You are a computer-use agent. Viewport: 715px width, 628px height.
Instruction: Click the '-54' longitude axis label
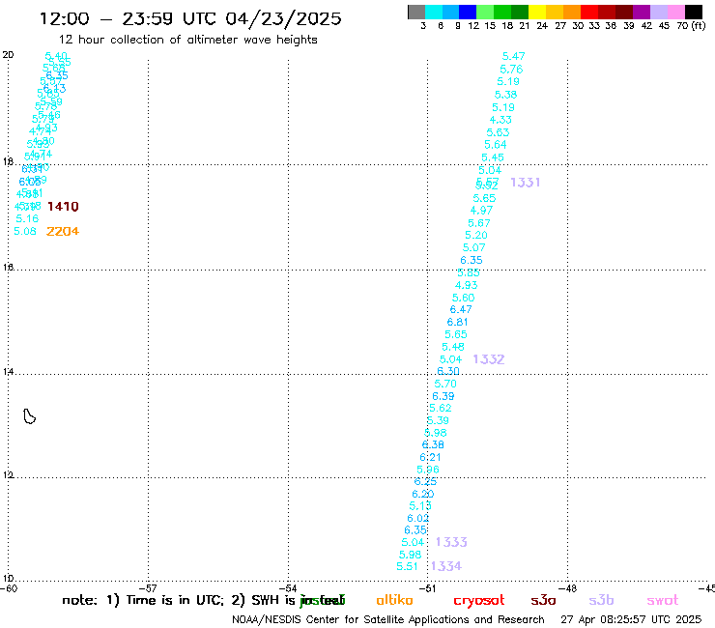[x=288, y=588]
